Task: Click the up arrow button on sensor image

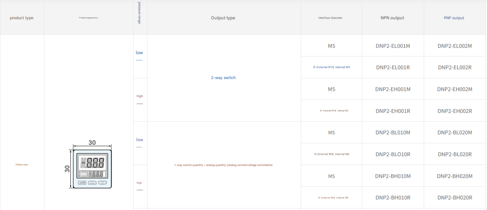Action: point(92,183)
